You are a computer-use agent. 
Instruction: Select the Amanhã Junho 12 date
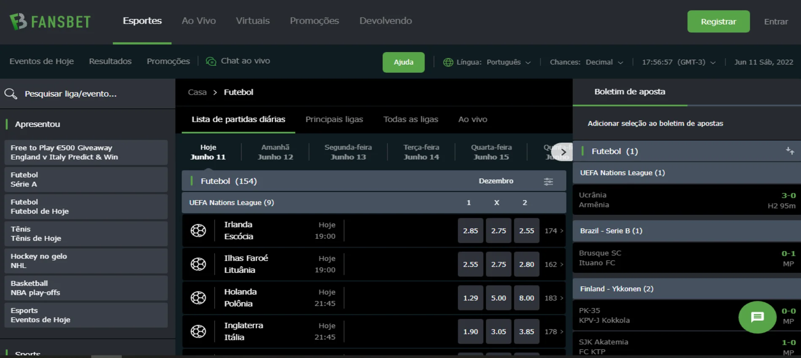(x=275, y=152)
